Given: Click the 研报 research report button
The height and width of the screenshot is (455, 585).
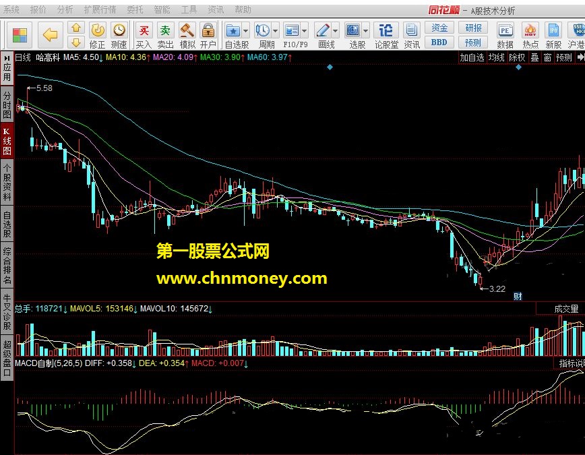Looking at the screenshot, I should click(x=473, y=28).
